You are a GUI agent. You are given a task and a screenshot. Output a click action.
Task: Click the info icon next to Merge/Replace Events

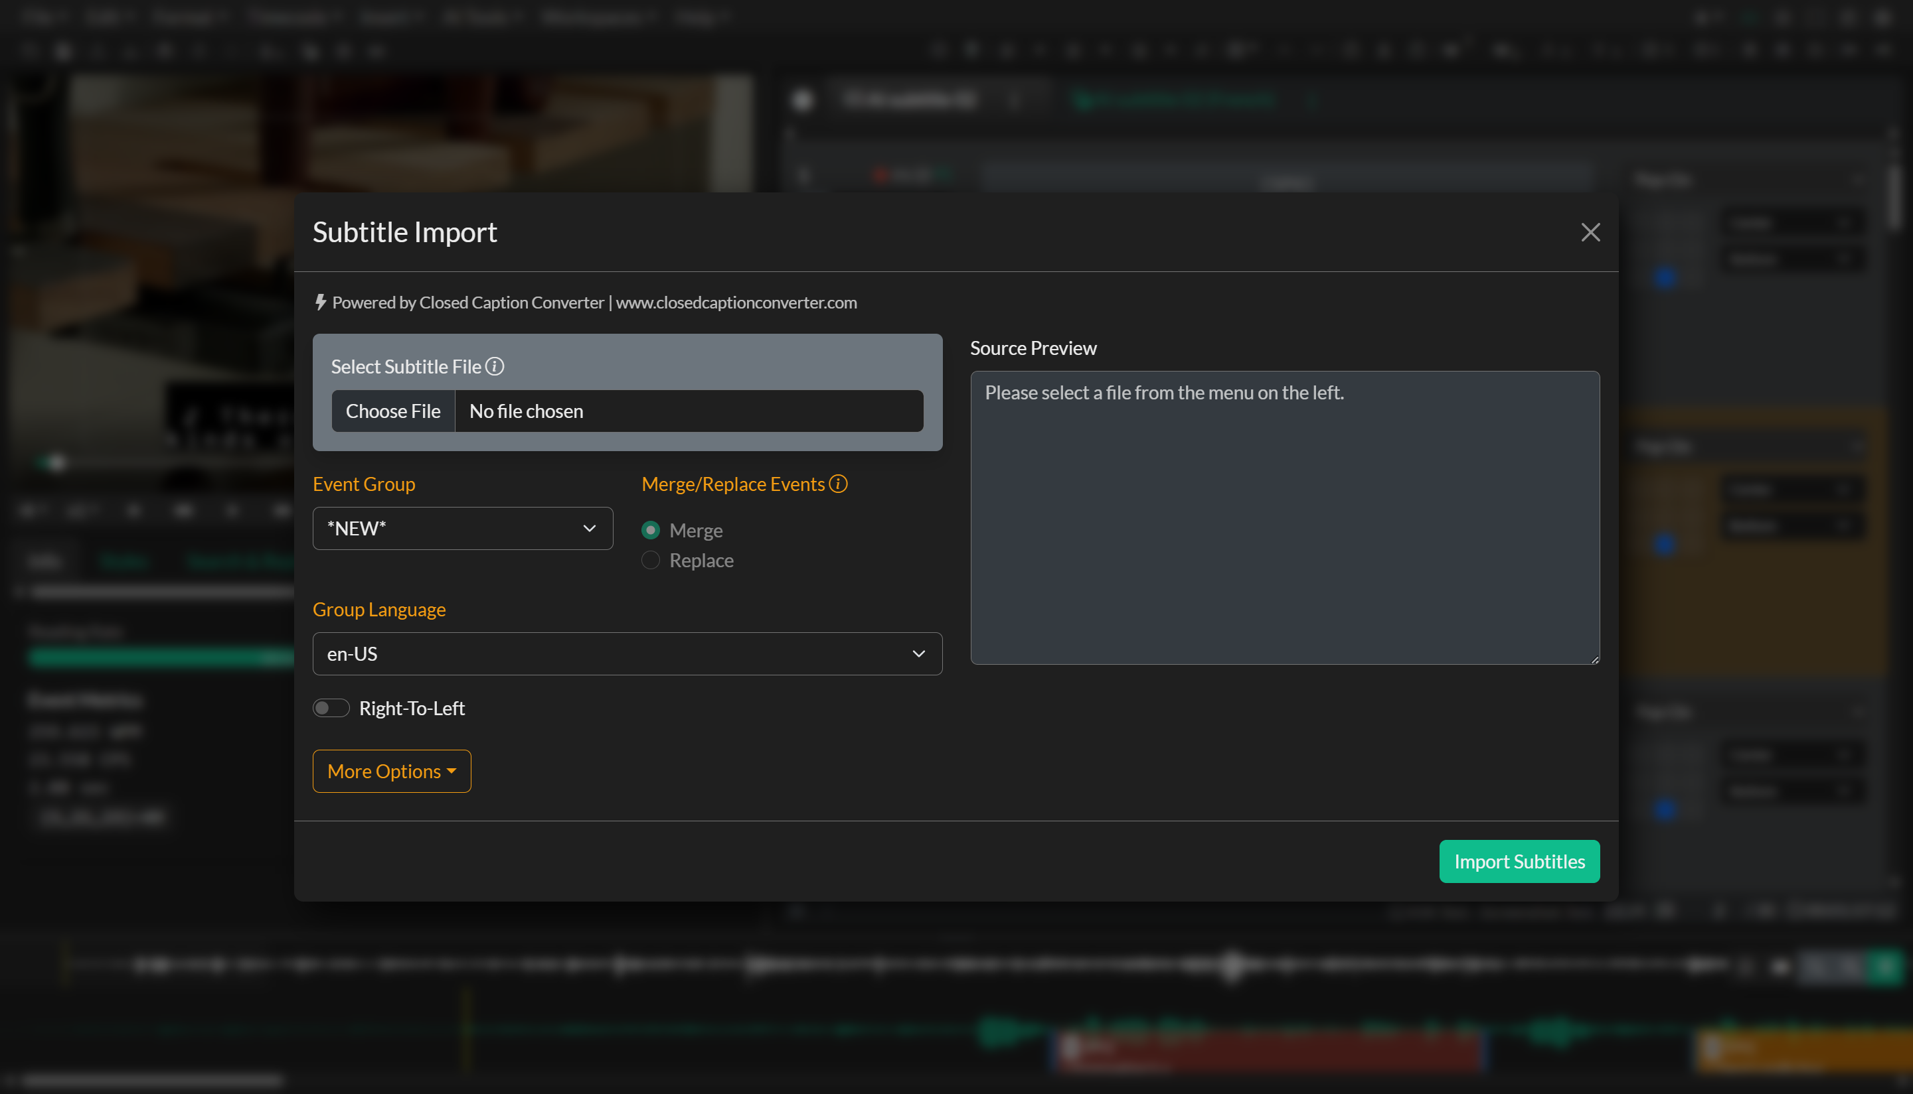(x=839, y=484)
